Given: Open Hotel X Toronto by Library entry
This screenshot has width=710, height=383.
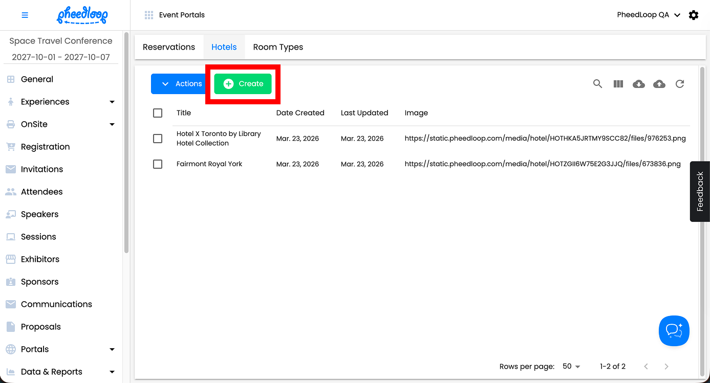Looking at the screenshot, I should [x=219, y=139].
